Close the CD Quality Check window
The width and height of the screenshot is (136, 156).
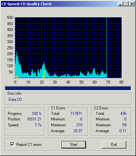click(x=132, y=4)
